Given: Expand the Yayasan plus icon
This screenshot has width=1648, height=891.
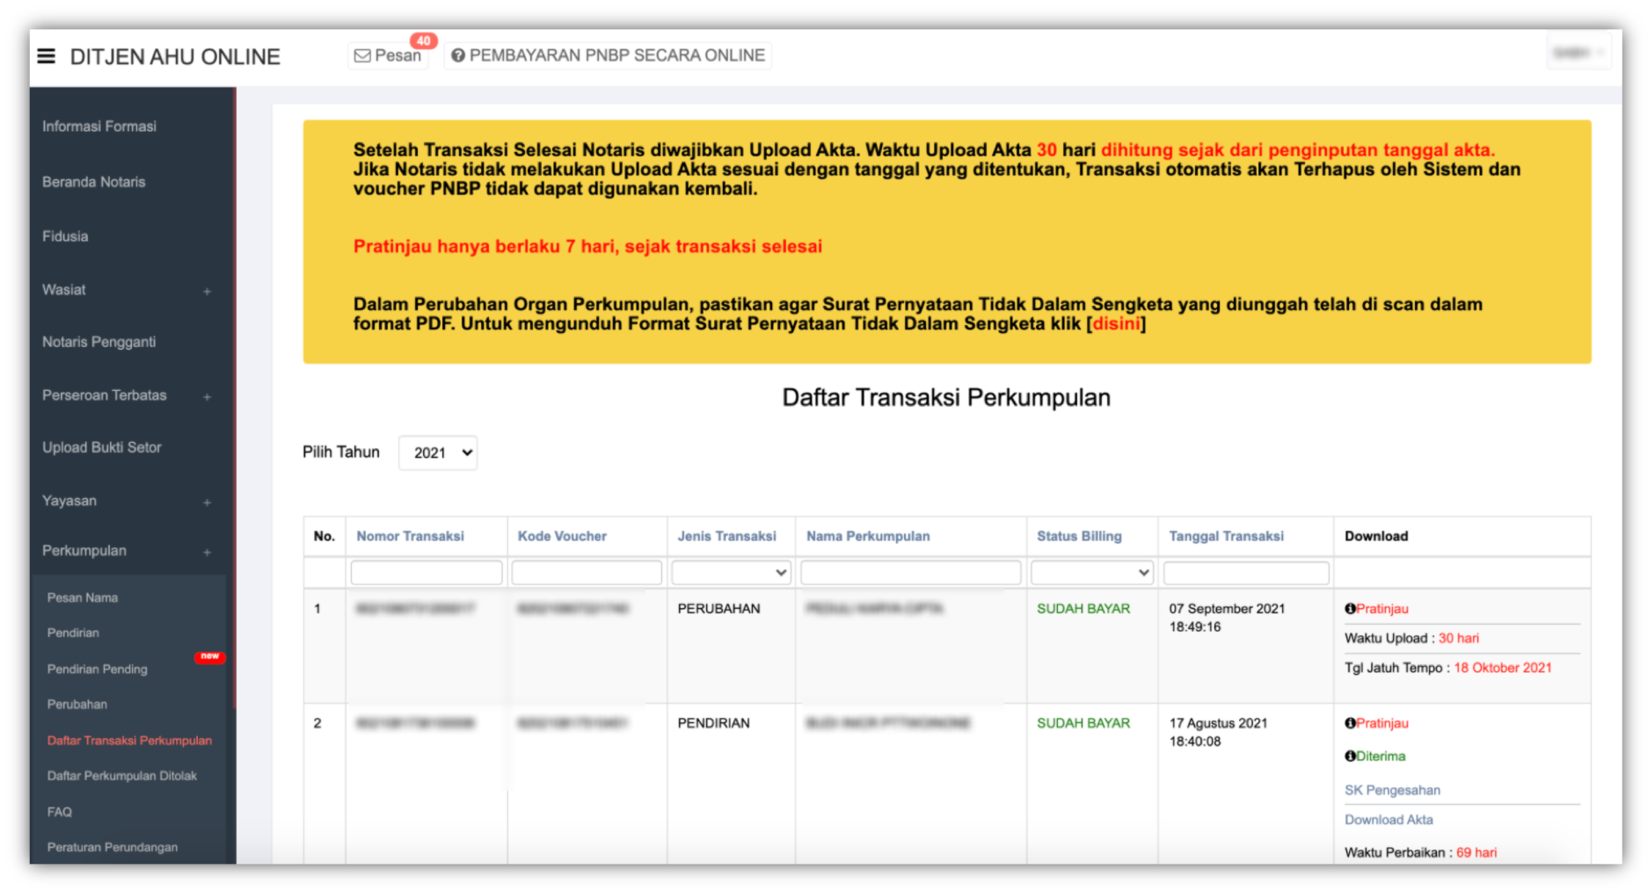Looking at the screenshot, I should 207,503.
